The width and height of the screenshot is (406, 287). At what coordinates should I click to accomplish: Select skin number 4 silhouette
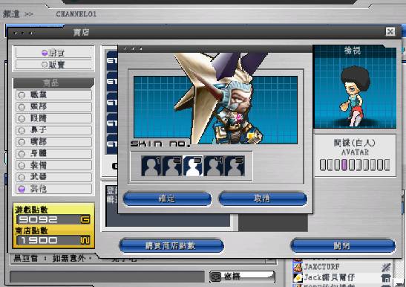[214, 166]
